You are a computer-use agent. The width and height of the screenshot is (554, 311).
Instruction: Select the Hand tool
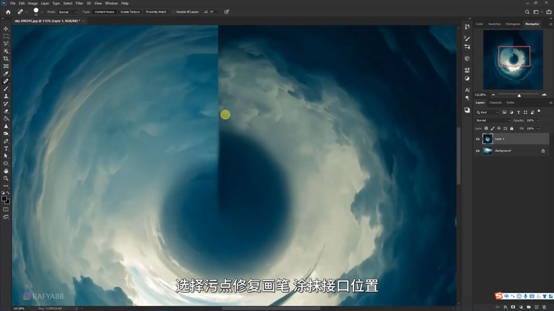coord(6,170)
